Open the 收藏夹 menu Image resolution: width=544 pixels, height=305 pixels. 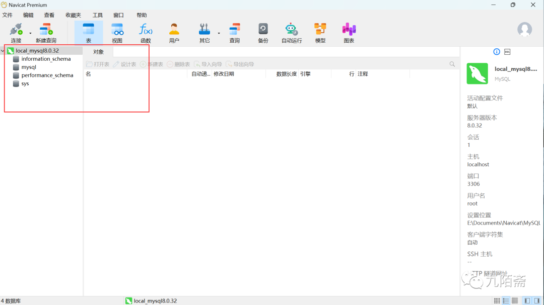[73, 15]
